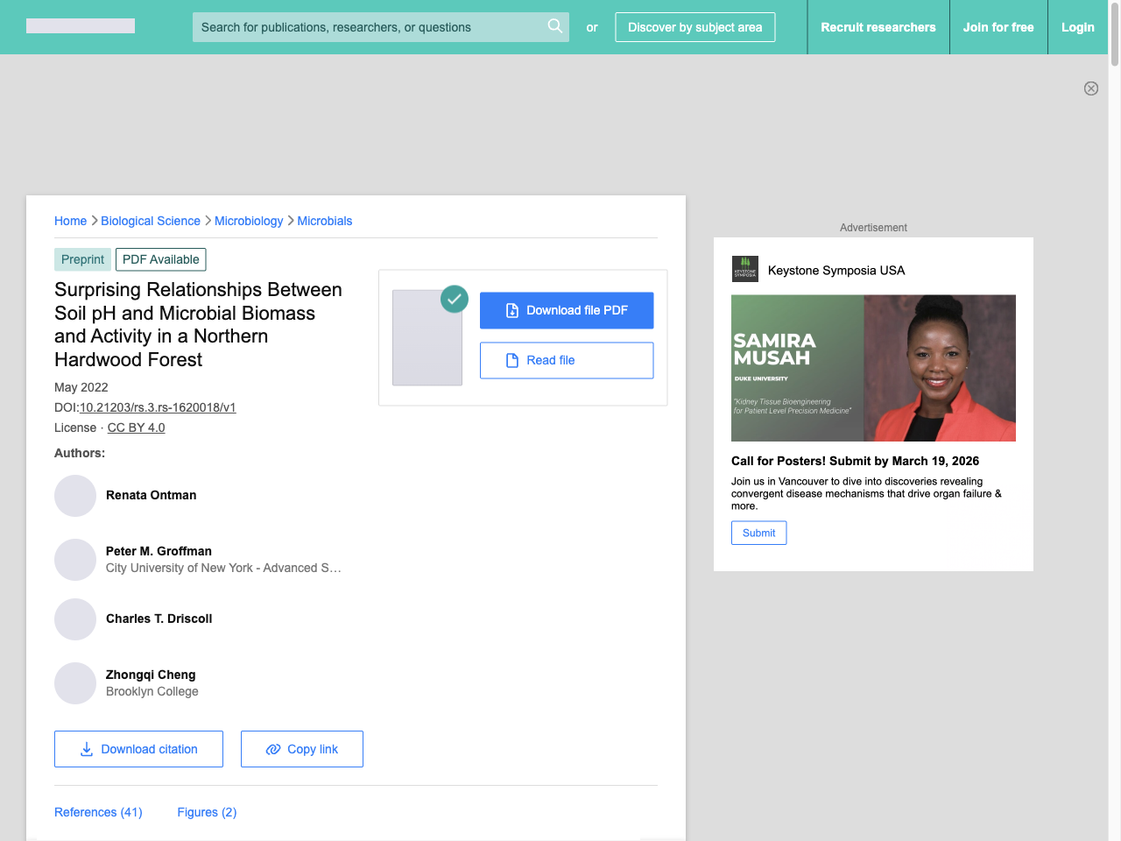
Task: Click the search magnifier icon
Action: [x=554, y=26]
